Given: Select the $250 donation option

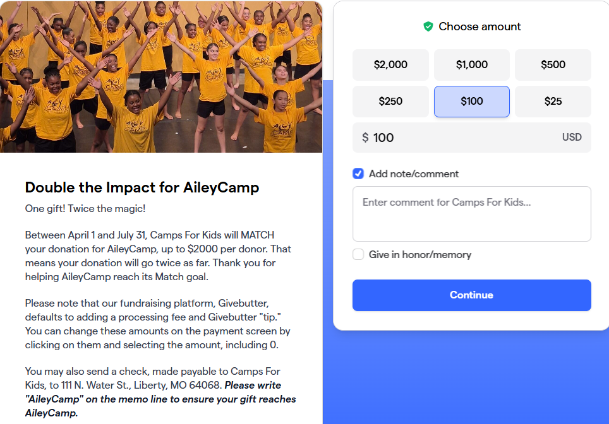Looking at the screenshot, I should click(x=390, y=101).
